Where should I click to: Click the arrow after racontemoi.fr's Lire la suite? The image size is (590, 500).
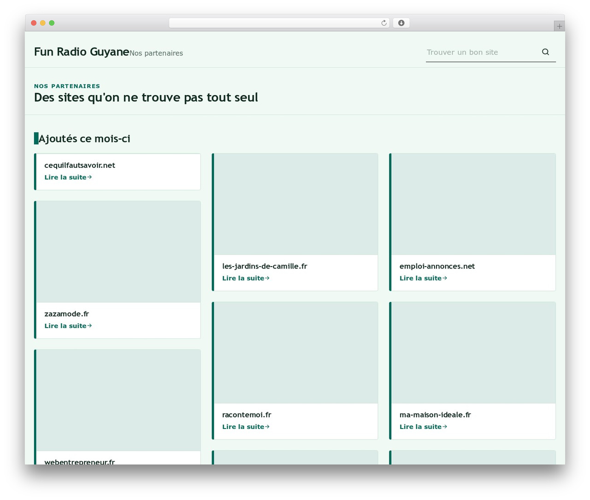pos(267,427)
